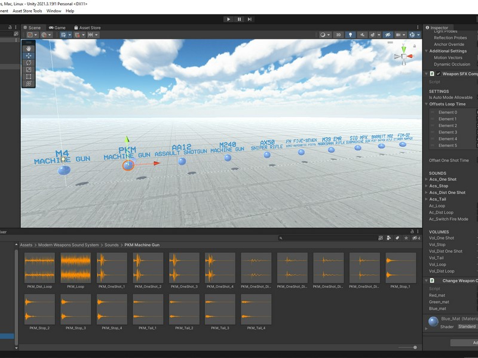Click the Modern Weapons Sound System breadcrumb

(x=68, y=245)
